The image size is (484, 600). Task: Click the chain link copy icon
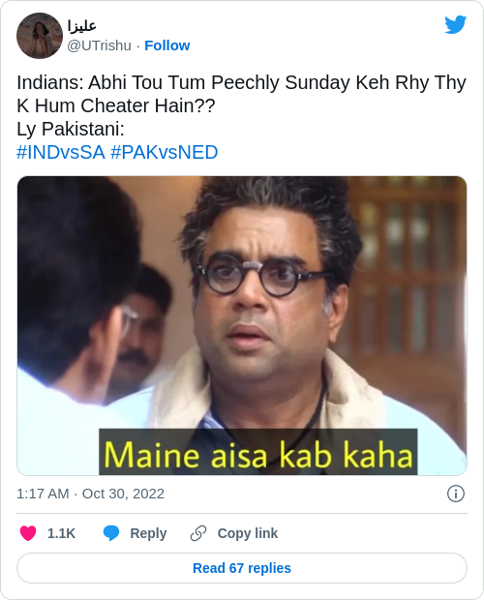click(198, 533)
